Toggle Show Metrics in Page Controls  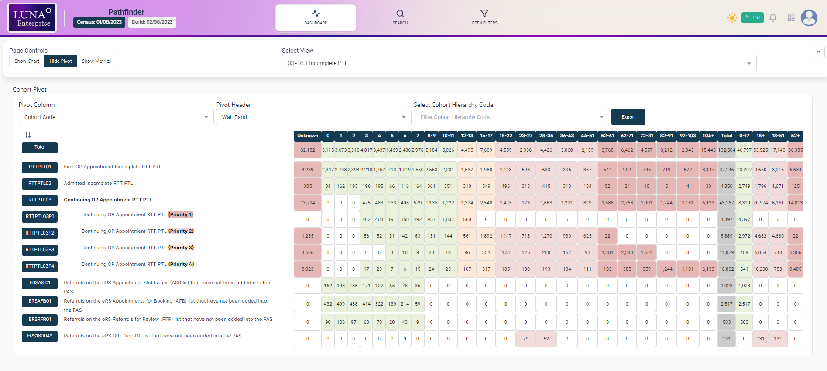pyautogui.click(x=96, y=61)
